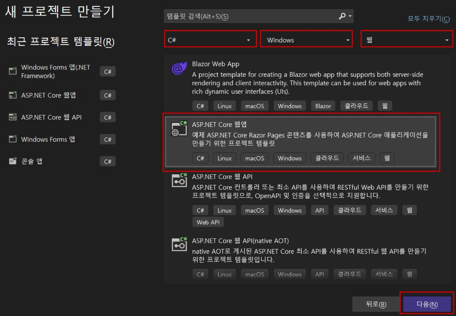Click the ASP.NET Core 웹 API template icon

179,181
